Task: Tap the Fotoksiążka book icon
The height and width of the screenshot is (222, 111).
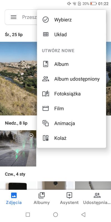Action: coord(46,94)
